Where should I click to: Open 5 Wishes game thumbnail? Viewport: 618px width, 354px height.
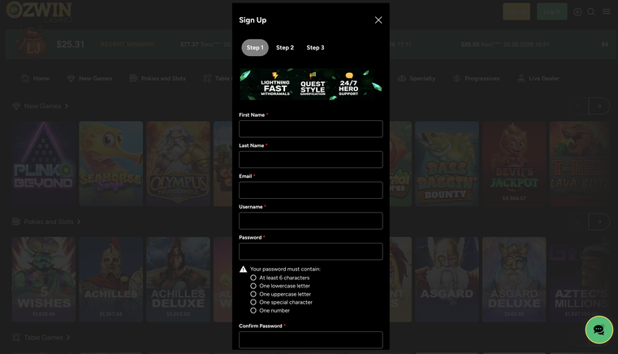pos(44,279)
